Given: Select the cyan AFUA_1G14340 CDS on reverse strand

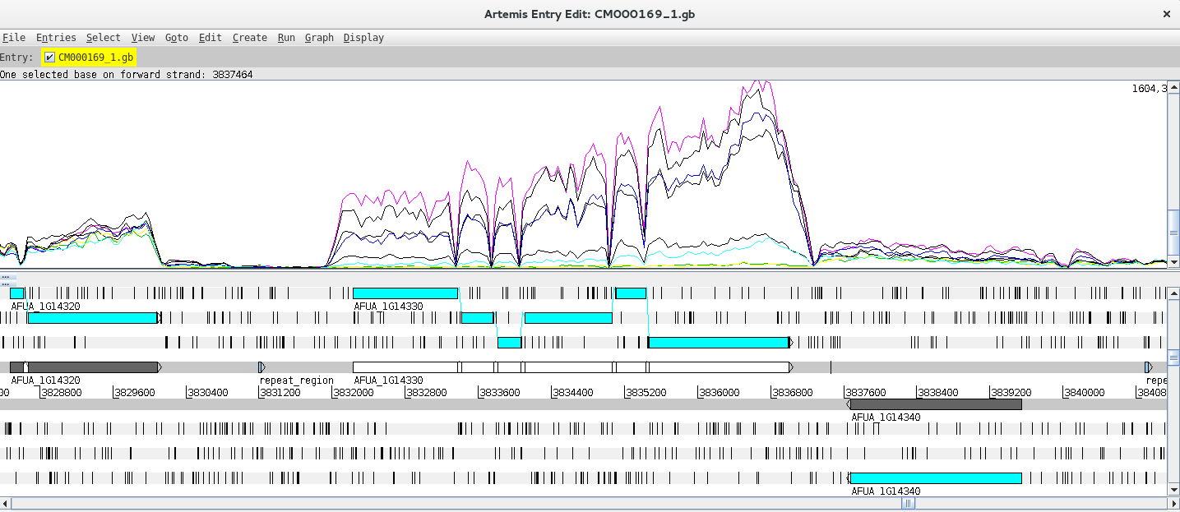Looking at the screenshot, I should (x=935, y=478).
